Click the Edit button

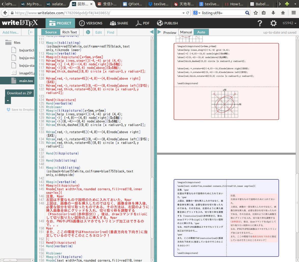tap(98, 32)
